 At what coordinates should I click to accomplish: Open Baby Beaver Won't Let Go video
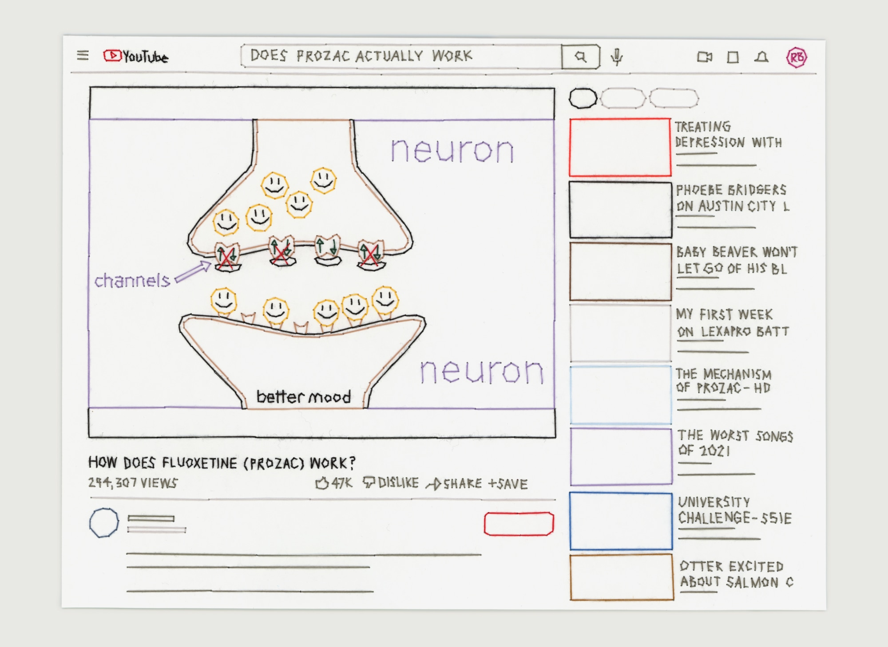(620, 271)
